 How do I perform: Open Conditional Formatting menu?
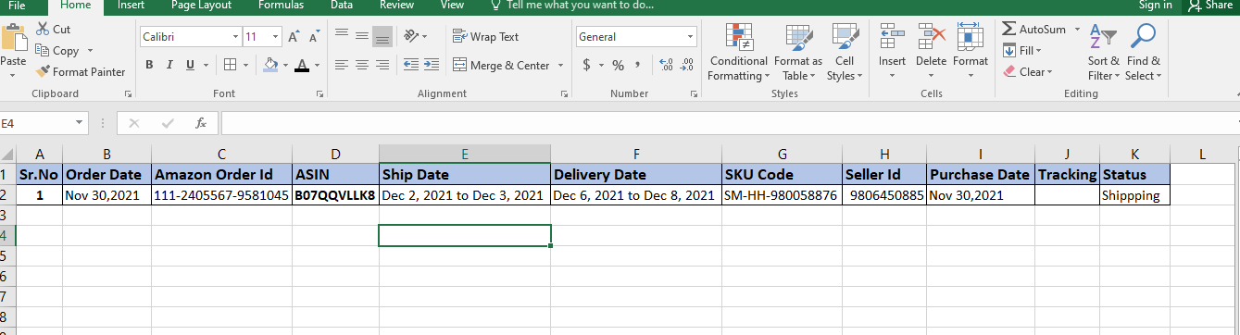tap(738, 52)
